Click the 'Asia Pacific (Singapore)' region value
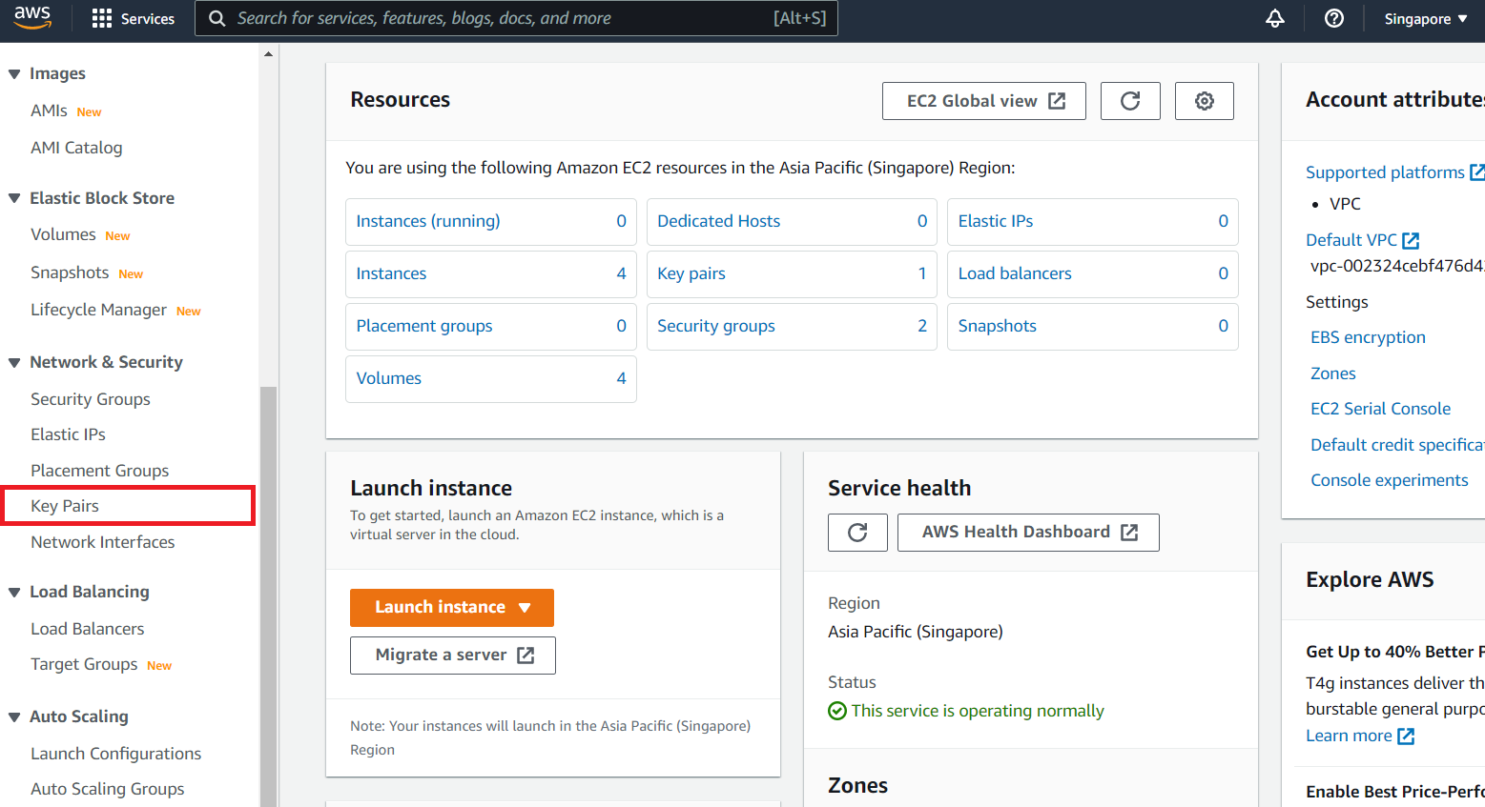Screen dimensions: 1485x807 tap(916, 632)
